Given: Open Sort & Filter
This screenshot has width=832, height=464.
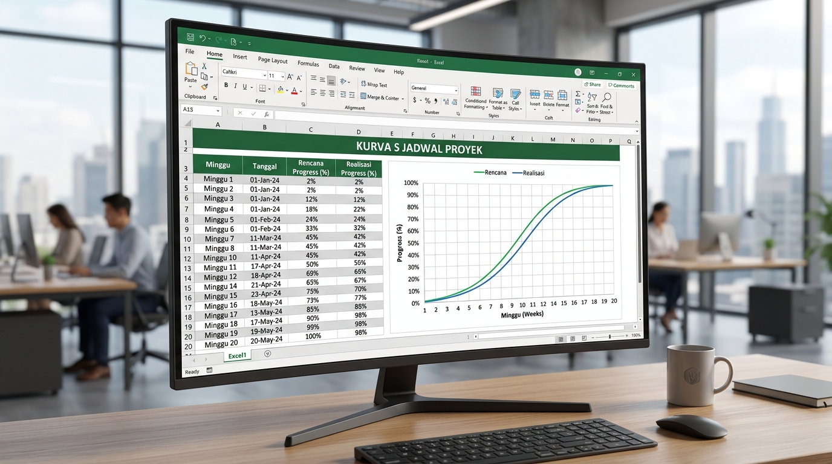Looking at the screenshot, I should pos(592,103).
